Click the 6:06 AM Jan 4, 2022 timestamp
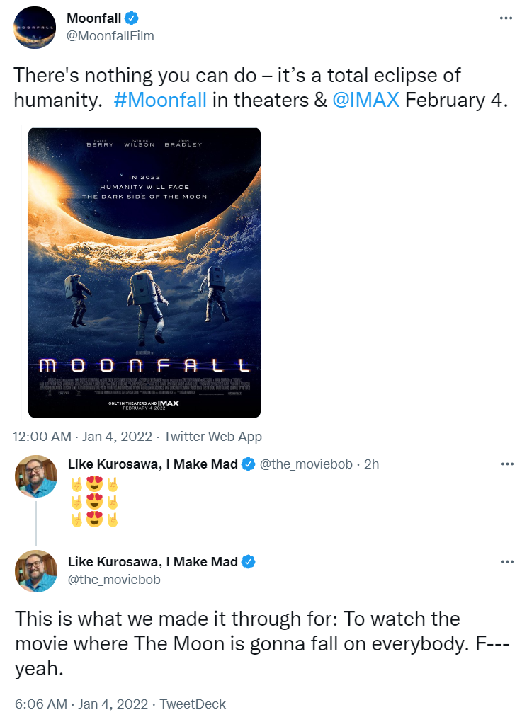Screen dimensions: 527x717 (81, 704)
